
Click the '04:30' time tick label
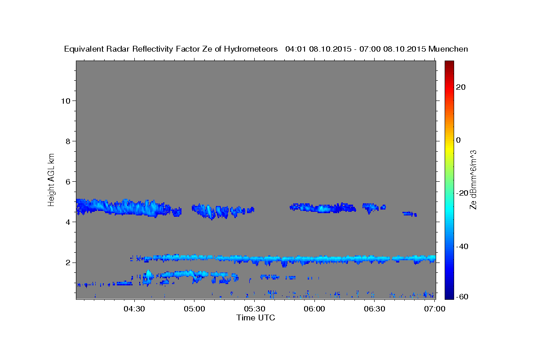pos(134,309)
